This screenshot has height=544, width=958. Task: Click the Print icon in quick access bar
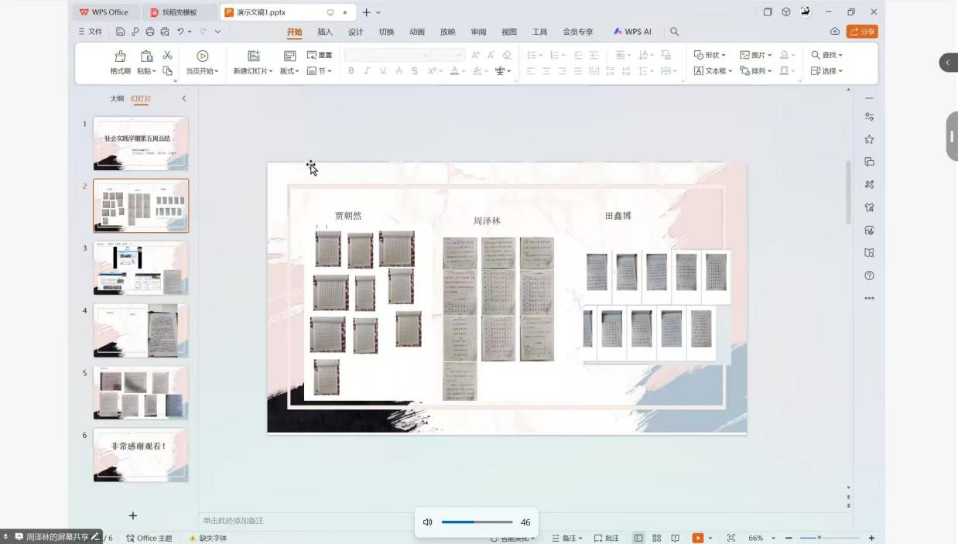(x=150, y=32)
